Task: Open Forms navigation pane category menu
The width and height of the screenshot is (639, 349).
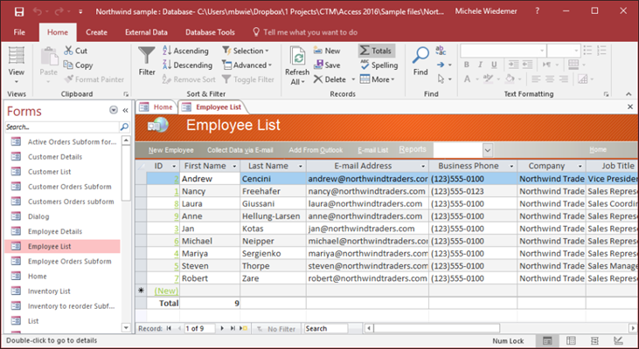Action: click(x=114, y=110)
